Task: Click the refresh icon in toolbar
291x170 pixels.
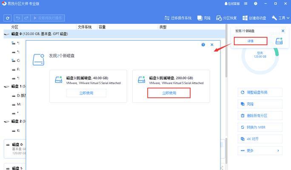Action: point(7,18)
